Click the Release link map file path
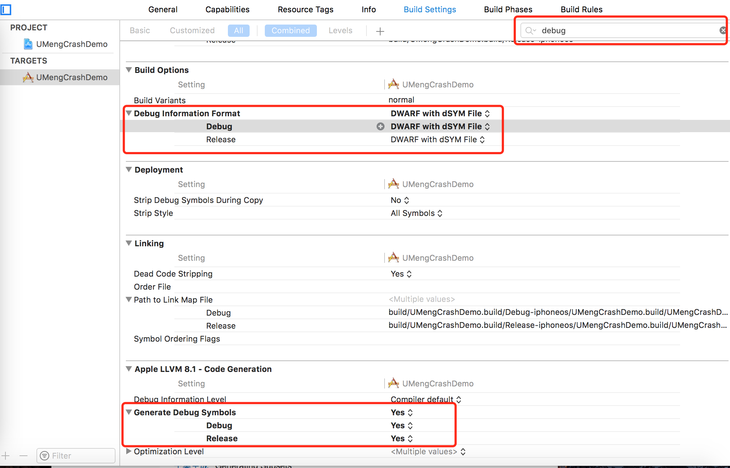 (x=557, y=325)
